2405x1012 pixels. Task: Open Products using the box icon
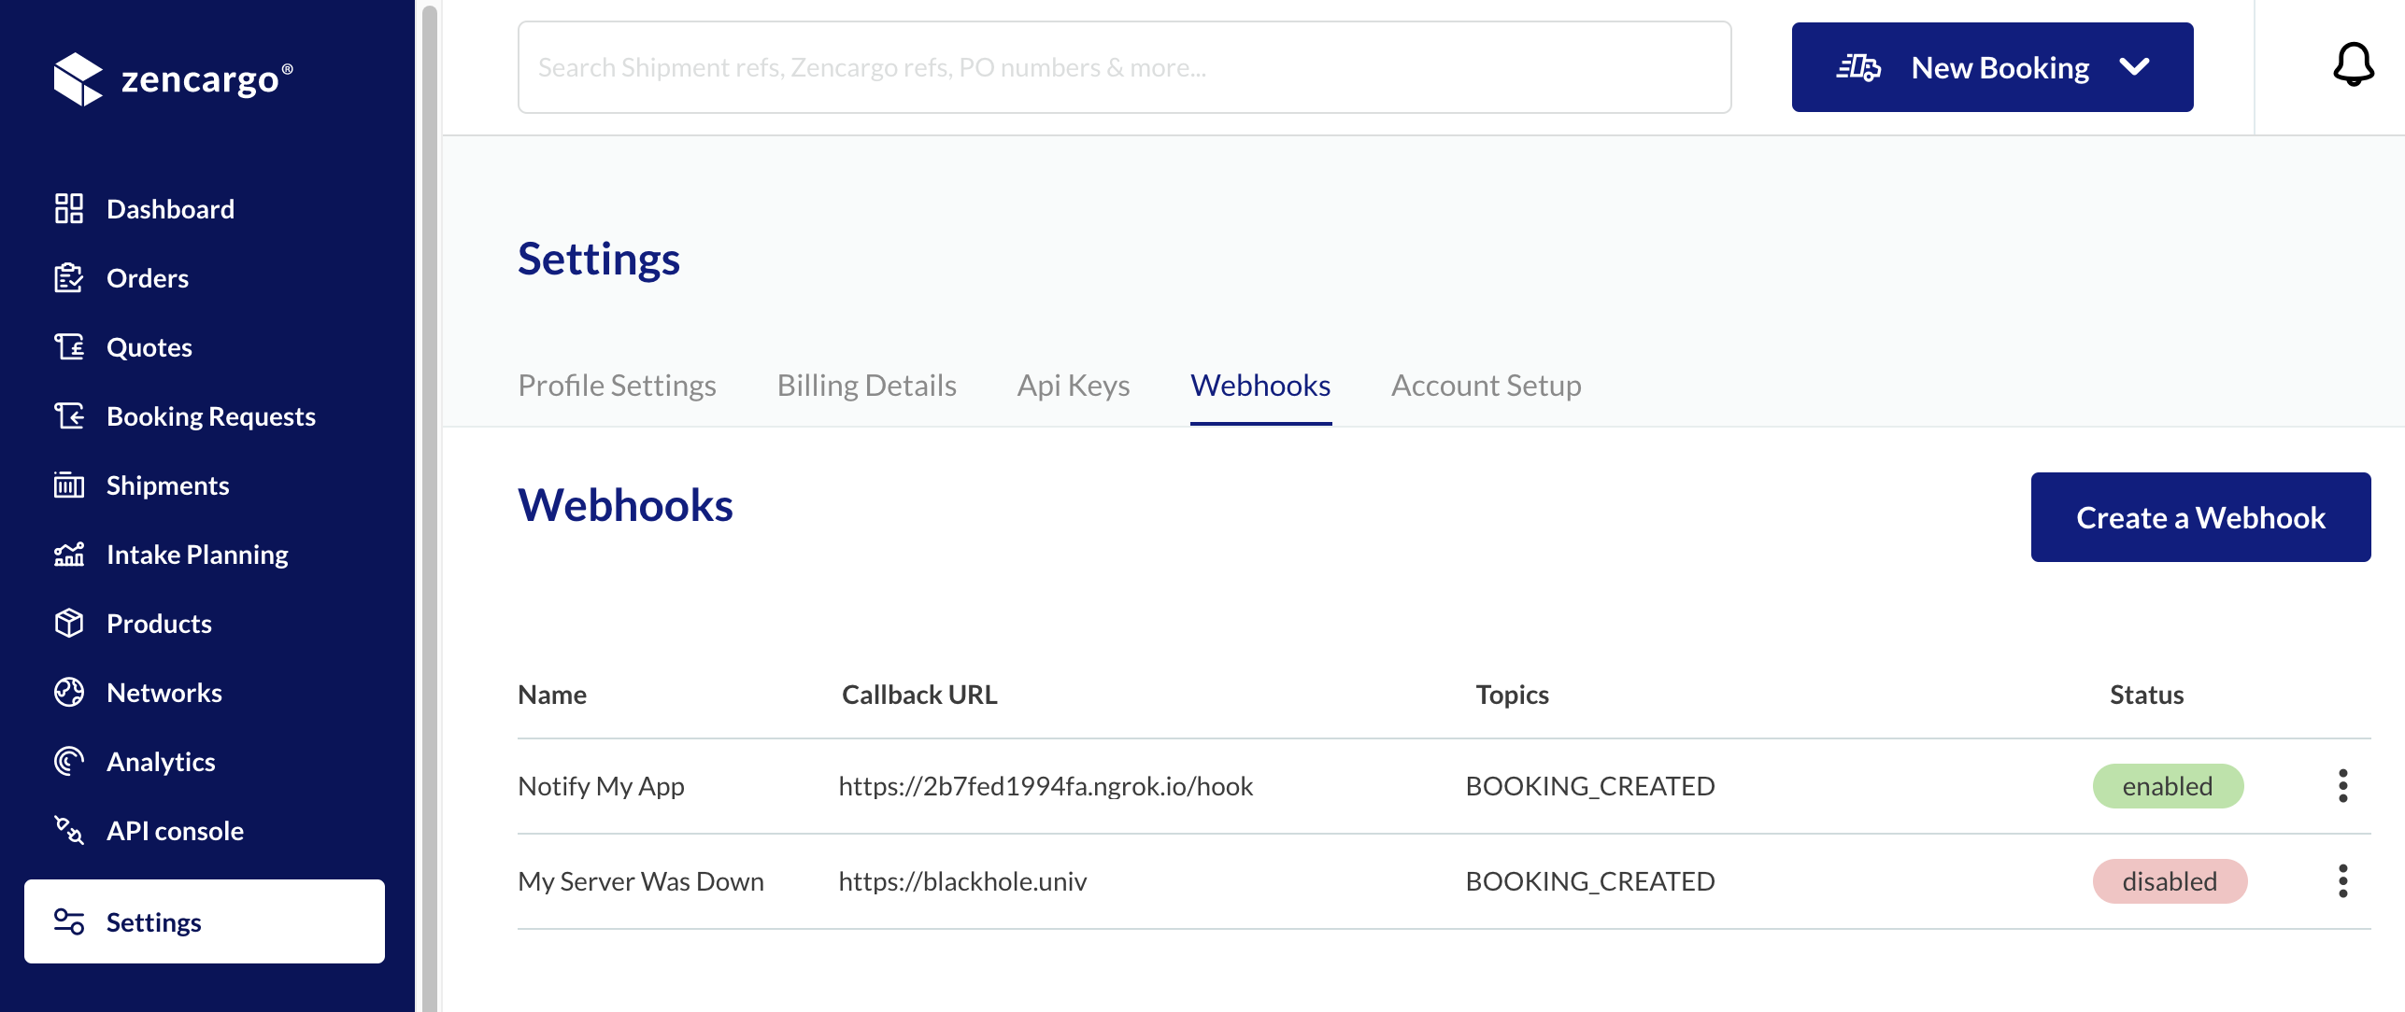point(67,623)
